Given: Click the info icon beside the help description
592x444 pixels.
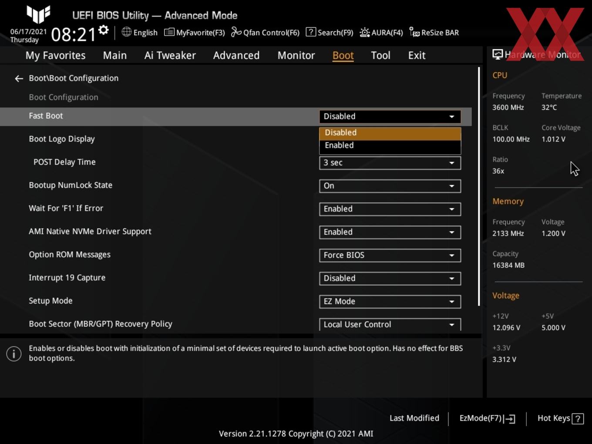Looking at the screenshot, I should coord(14,353).
